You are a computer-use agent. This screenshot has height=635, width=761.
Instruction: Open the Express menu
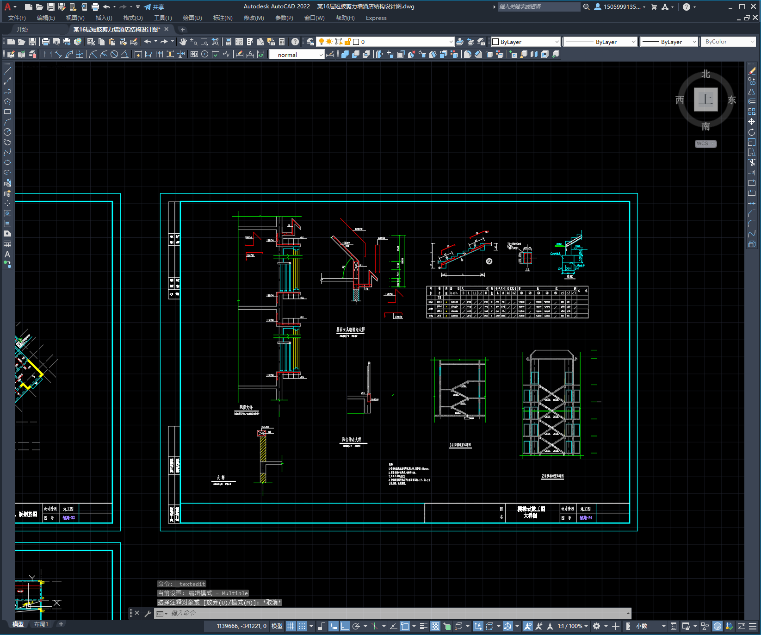click(376, 18)
